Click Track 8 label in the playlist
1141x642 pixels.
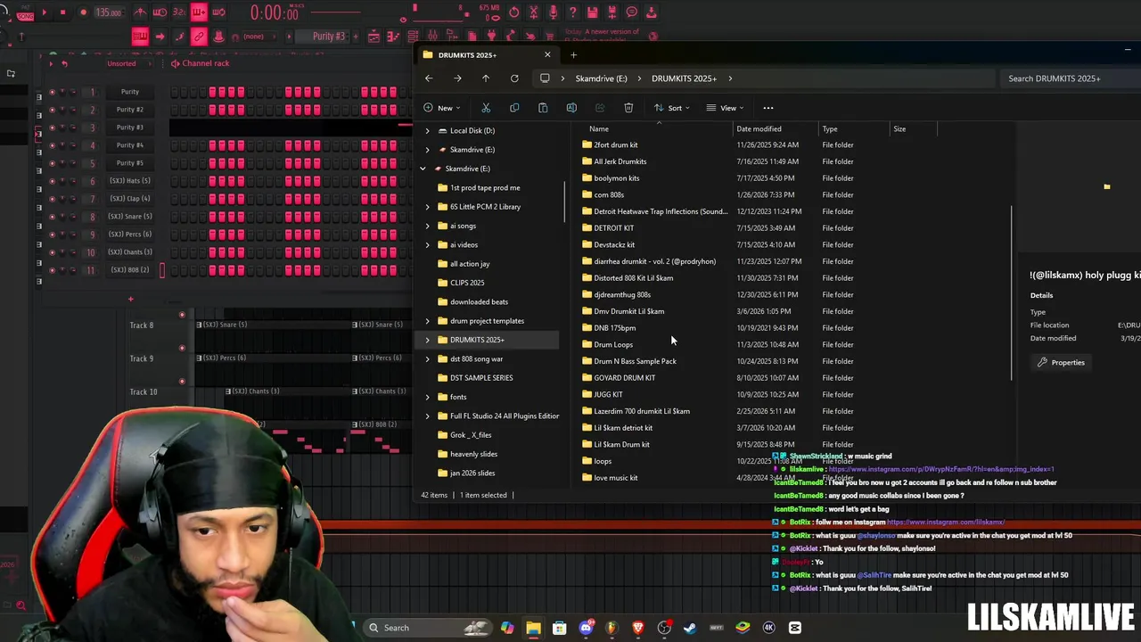[142, 325]
